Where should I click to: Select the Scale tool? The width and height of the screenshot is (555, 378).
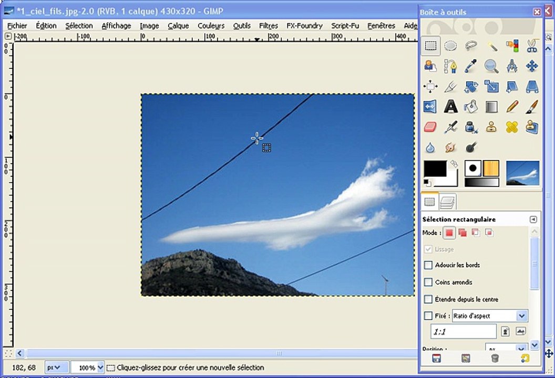491,86
